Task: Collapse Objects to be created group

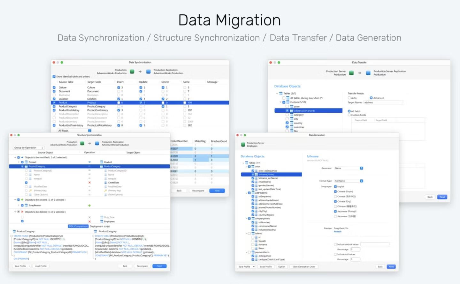Action: tap(15, 200)
